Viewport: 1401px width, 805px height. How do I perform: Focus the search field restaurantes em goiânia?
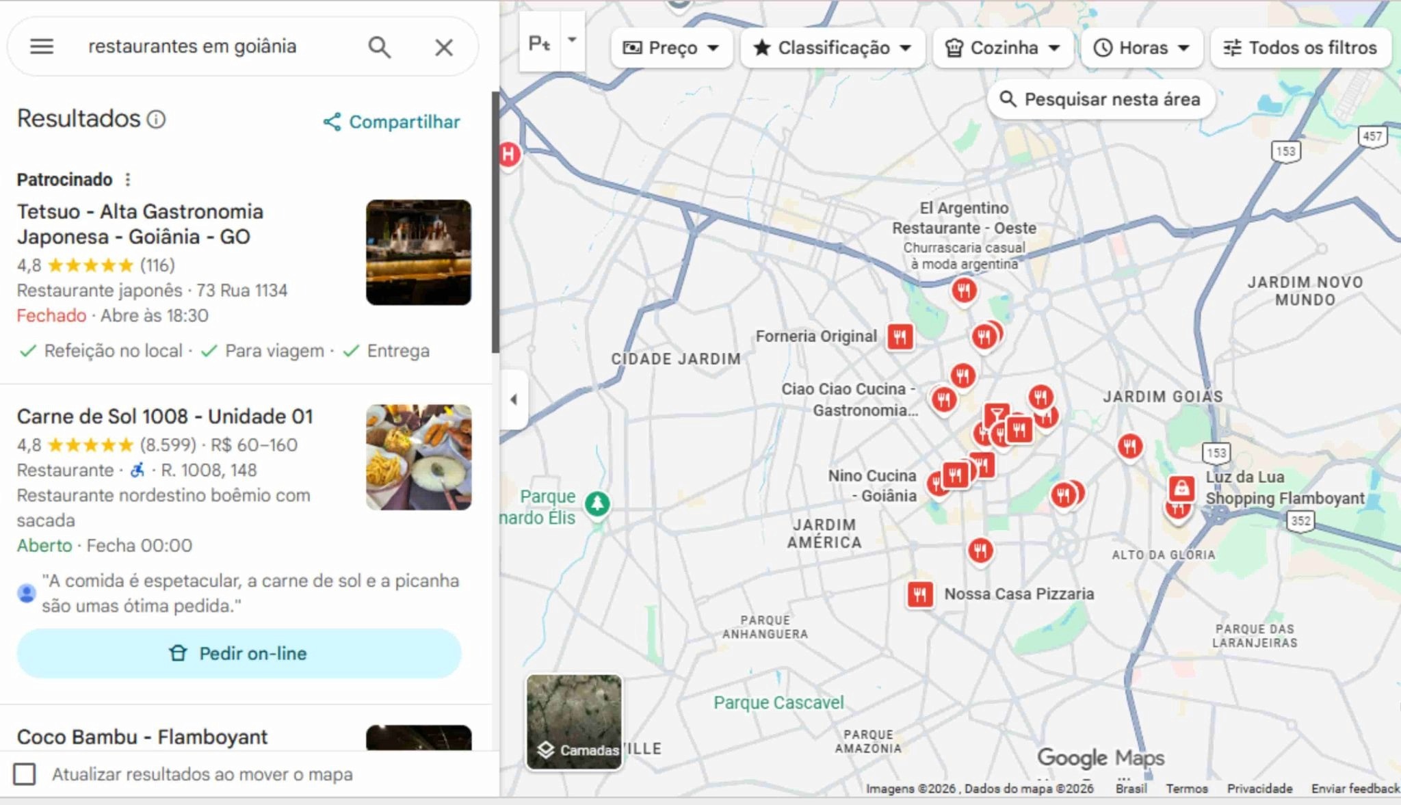[x=192, y=47]
